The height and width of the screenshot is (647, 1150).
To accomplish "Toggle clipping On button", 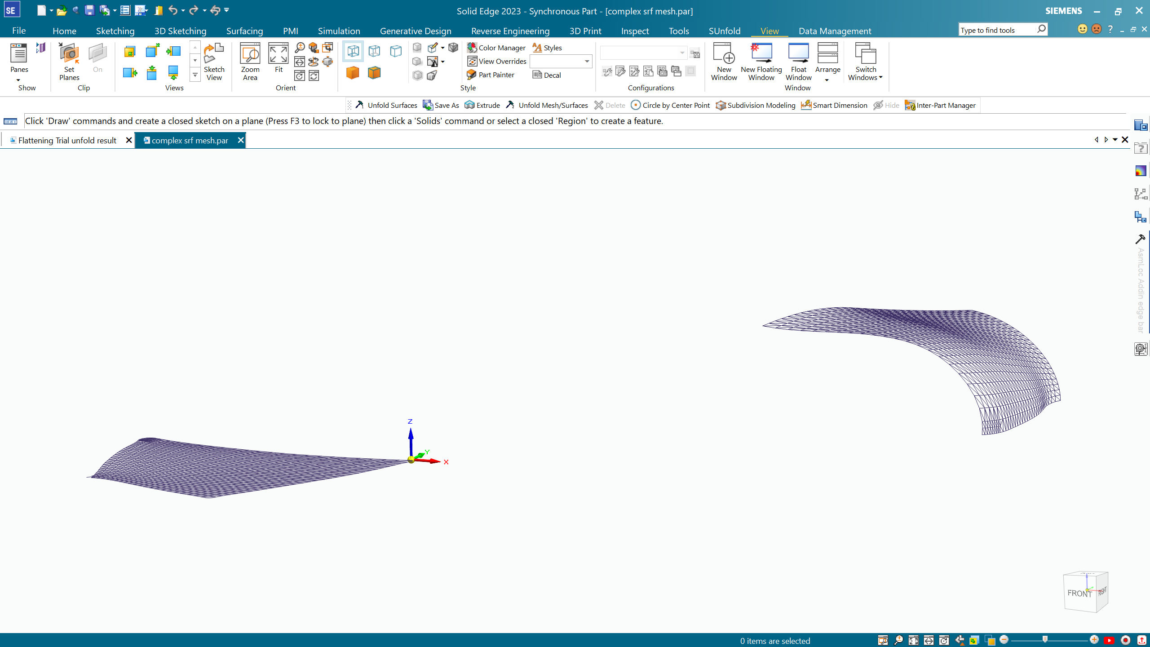I will [97, 58].
